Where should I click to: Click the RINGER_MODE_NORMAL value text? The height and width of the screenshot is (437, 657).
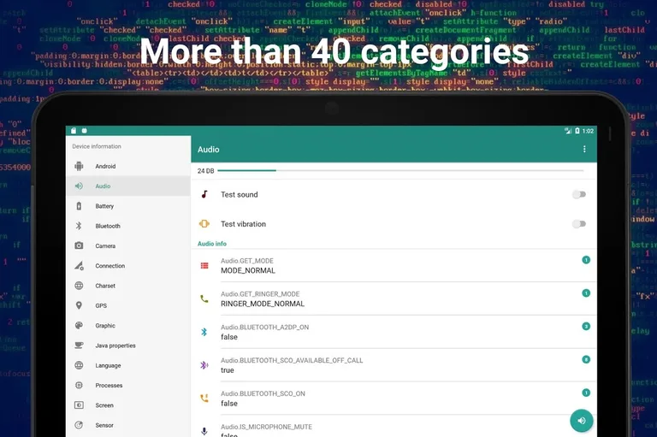pos(263,304)
